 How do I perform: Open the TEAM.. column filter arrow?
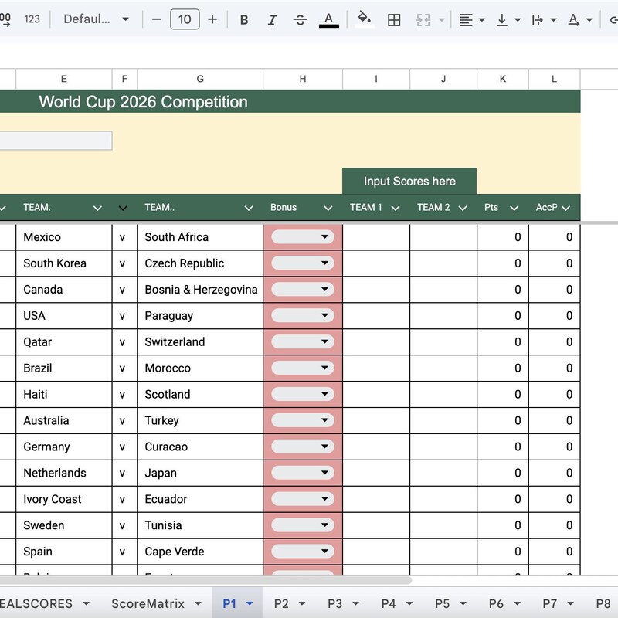point(248,208)
